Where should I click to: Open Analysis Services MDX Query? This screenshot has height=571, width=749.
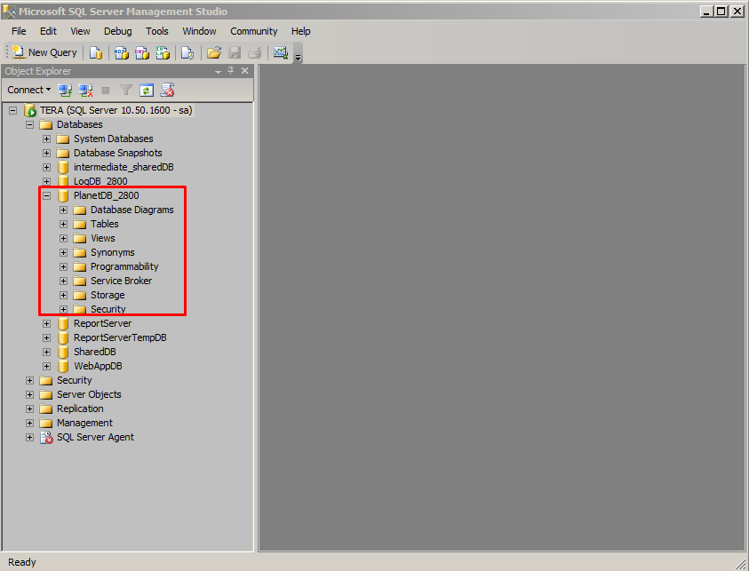(x=122, y=52)
